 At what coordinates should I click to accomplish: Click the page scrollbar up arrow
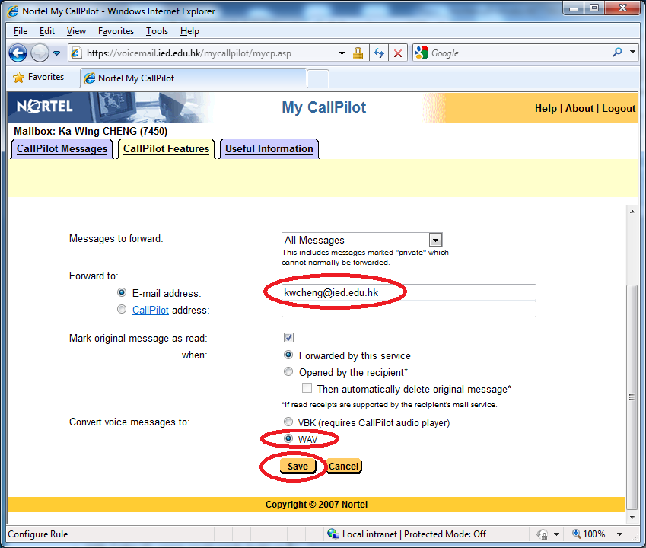coord(632,212)
